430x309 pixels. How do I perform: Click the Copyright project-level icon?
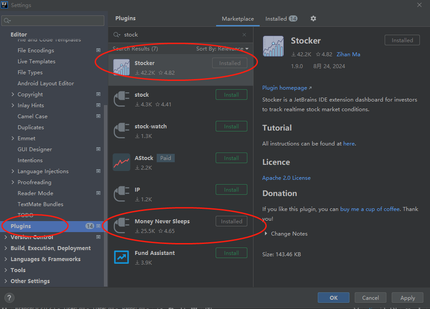pos(98,94)
